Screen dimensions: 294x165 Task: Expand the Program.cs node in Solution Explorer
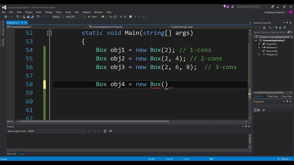tap(259, 55)
